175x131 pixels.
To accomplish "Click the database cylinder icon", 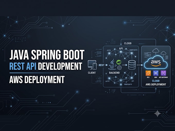I will click(132, 65).
